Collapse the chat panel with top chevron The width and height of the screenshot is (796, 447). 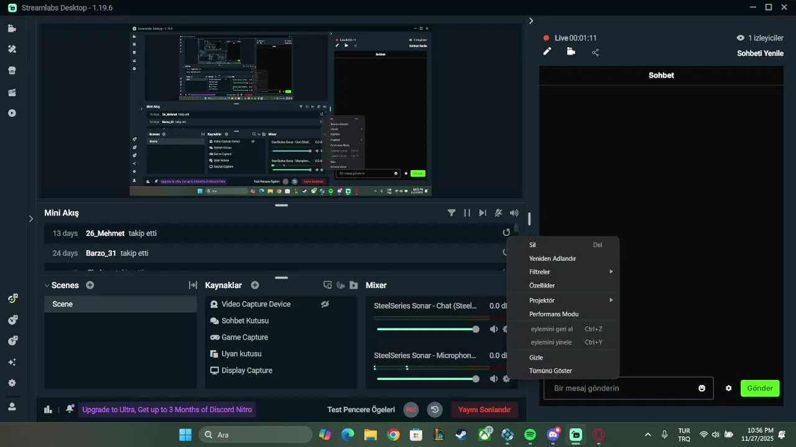[x=531, y=20]
